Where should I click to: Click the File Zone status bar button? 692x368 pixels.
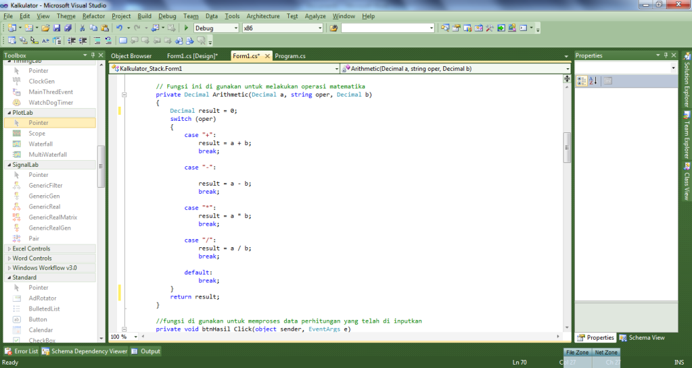[577, 352]
